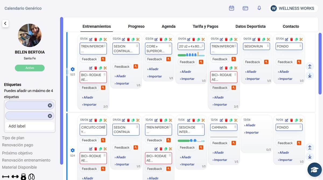Image resolution: width=323 pixels, height=180 pixels.
Task: Open Tarifa y Pagos tab
Action: [x=205, y=26]
